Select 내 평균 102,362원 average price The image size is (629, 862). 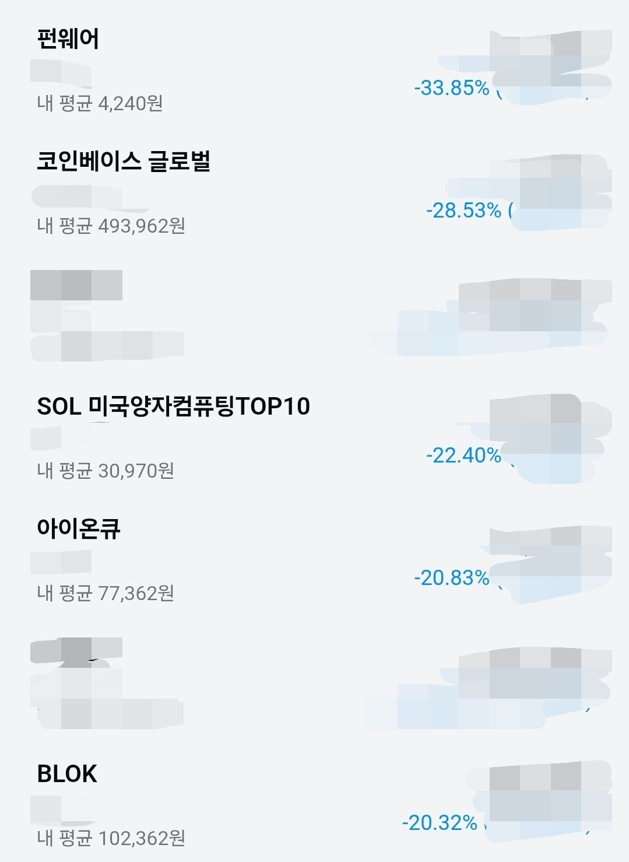[x=111, y=838]
